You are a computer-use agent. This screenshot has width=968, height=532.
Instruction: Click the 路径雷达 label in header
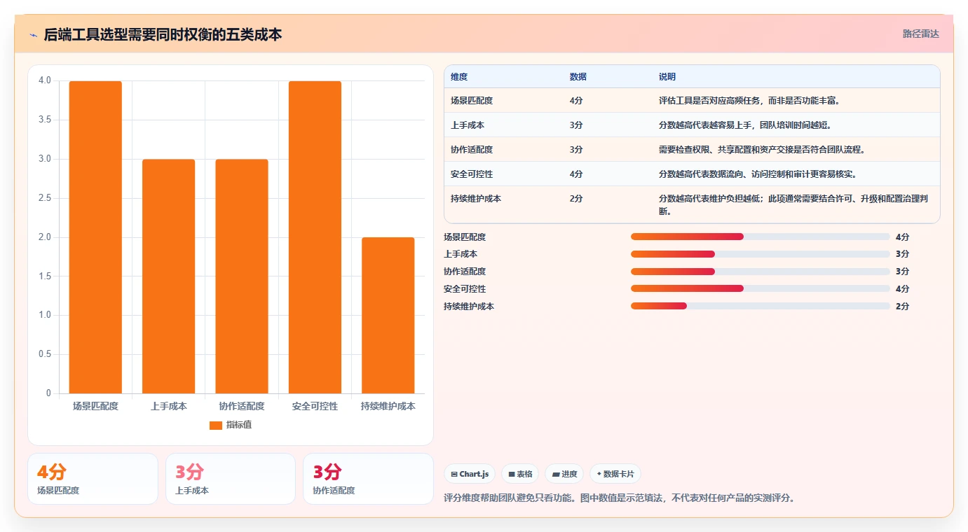920,34
